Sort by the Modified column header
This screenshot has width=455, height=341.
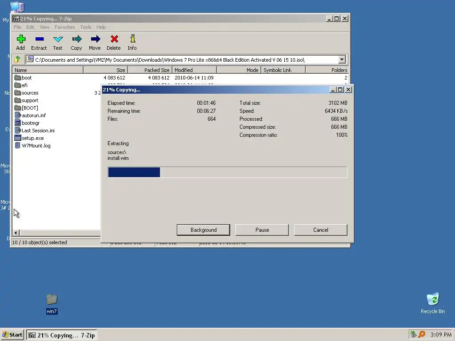195,70
